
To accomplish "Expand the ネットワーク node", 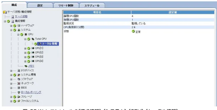I will 11,84.
